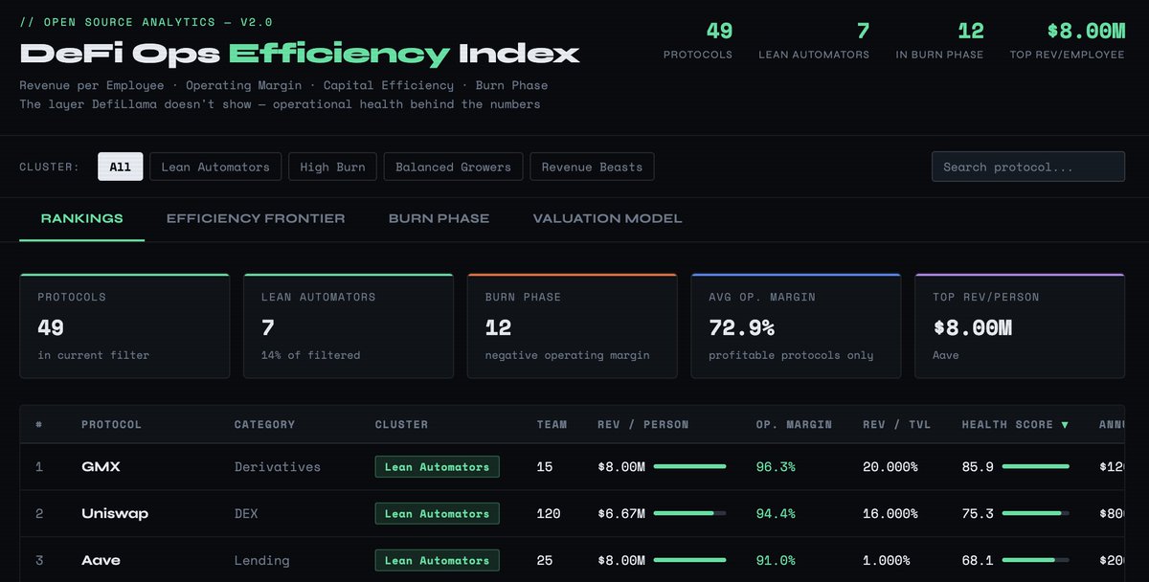Click Aave's health score bar
The image size is (1149, 582).
(1036, 560)
